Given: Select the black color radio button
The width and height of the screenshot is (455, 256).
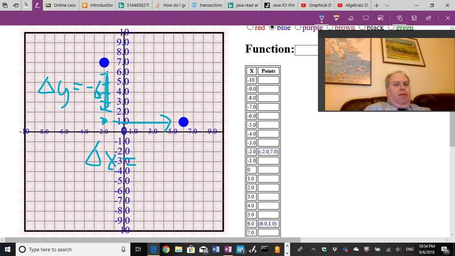Looking at the screenshot, I should [x=362, y=27].
